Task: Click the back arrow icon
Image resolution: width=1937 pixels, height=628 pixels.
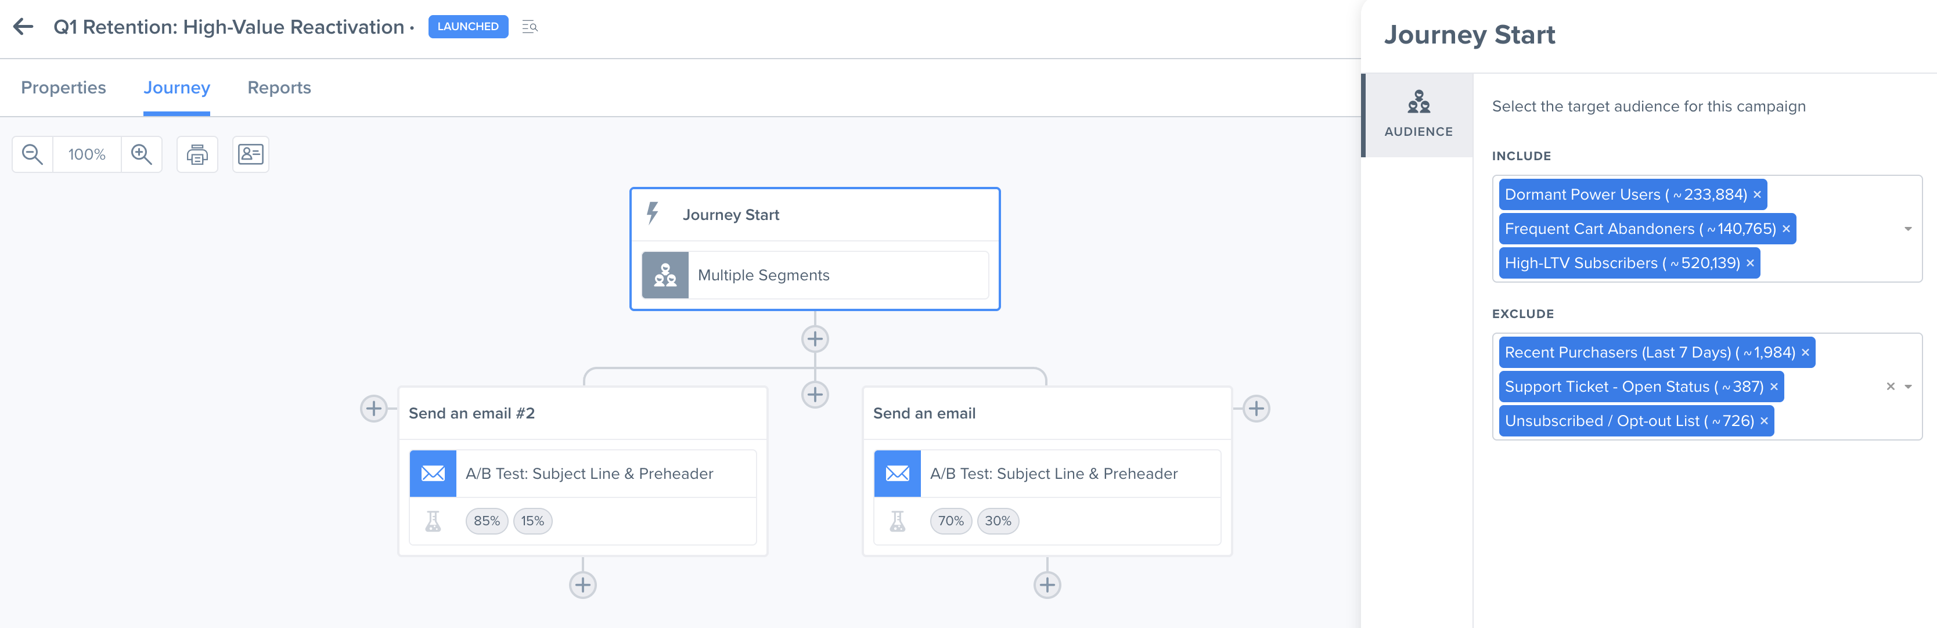Action: pyautogui.click(x=23, y=27)
